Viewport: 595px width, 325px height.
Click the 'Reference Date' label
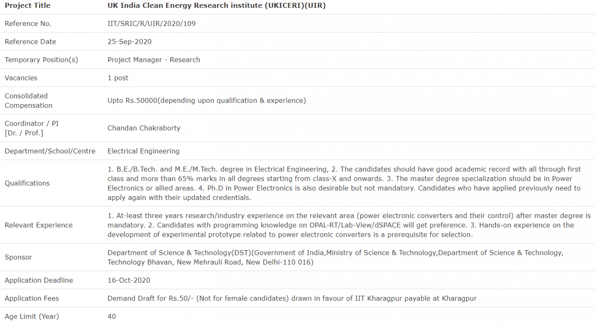point(30,42)
